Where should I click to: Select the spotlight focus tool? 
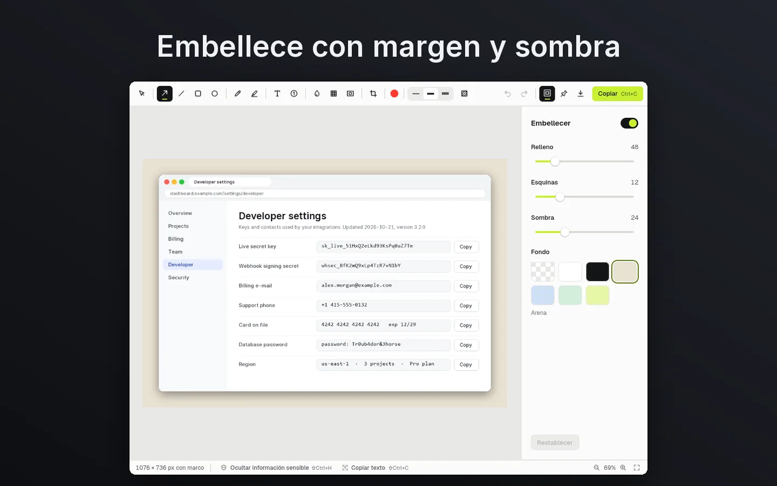click(350, 93)
